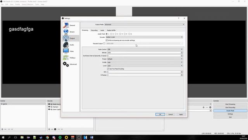Hide the Game Capture via eye icon

click(x=49, y=109)
